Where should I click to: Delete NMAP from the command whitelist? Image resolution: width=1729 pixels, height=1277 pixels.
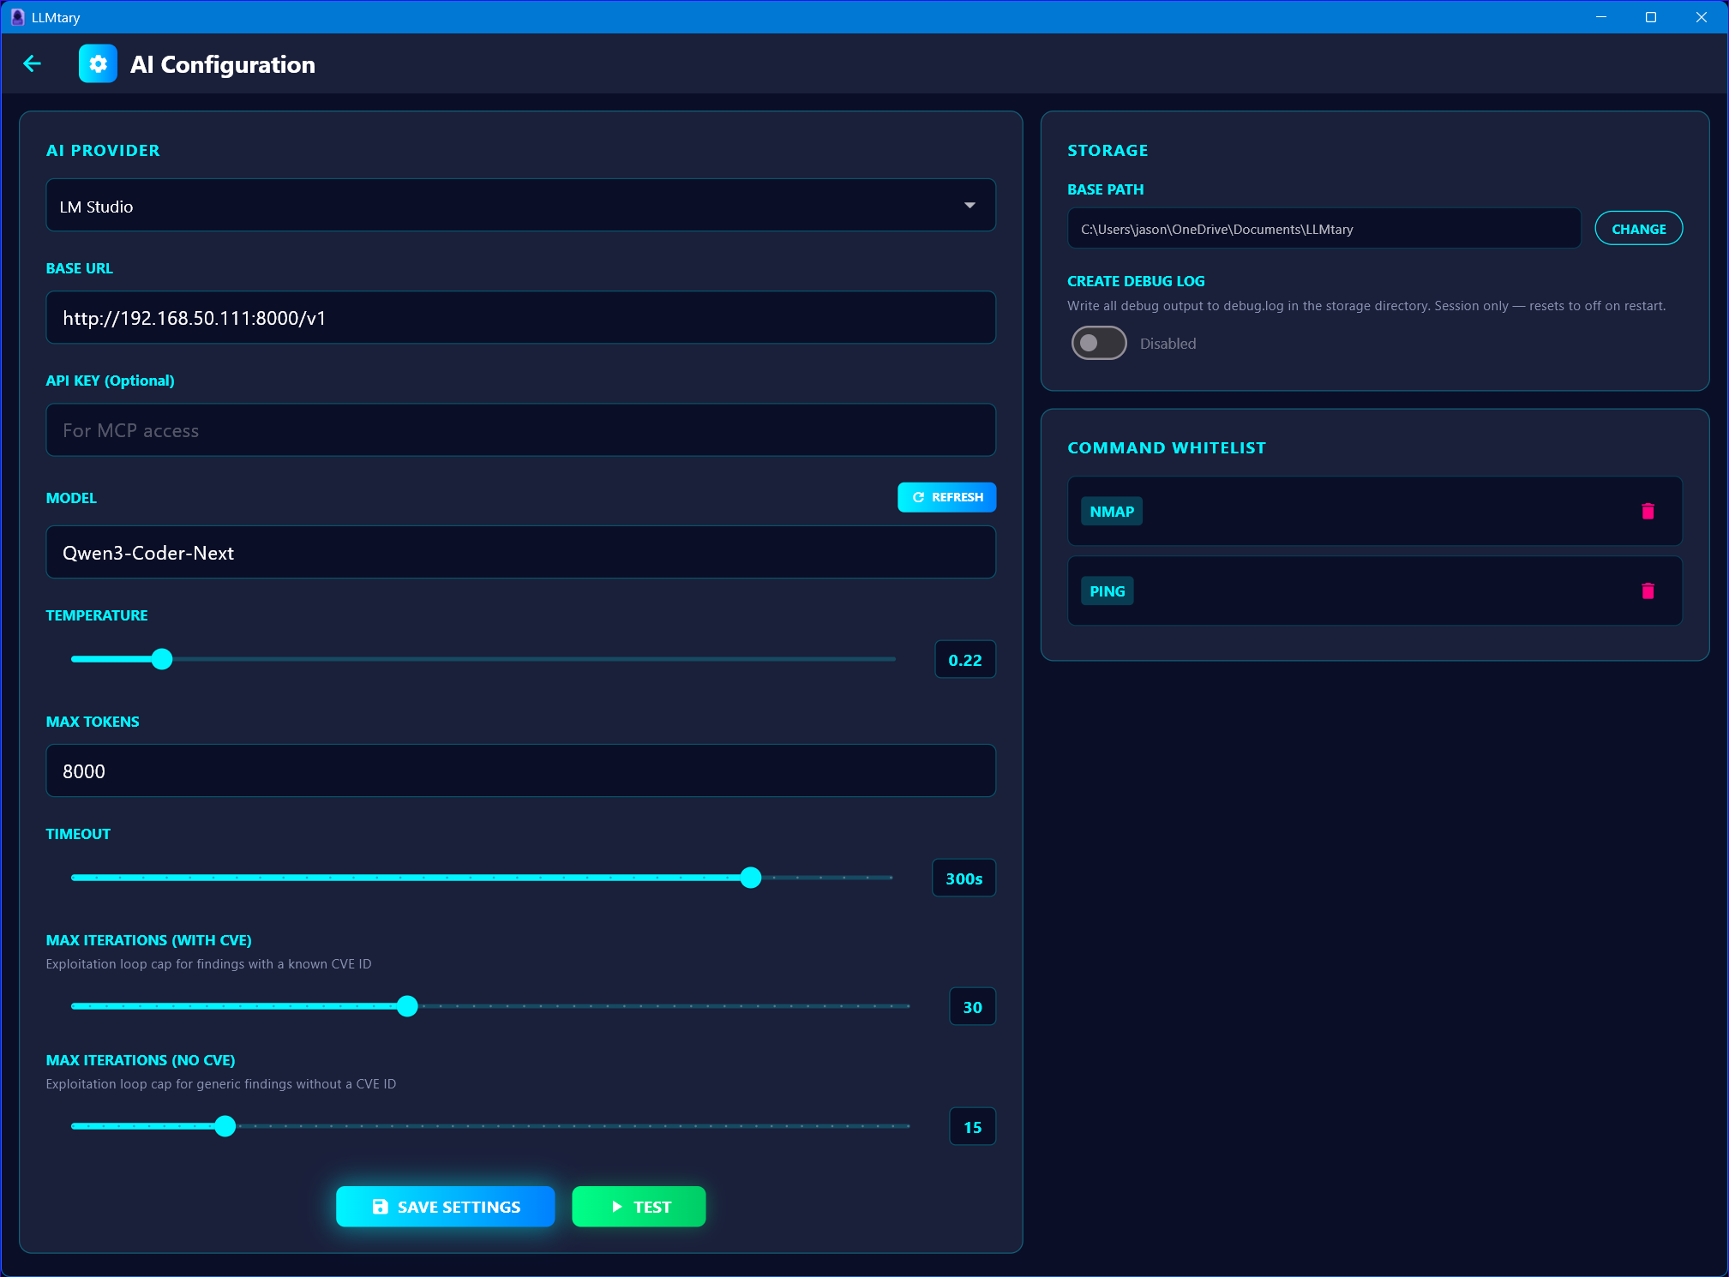tap(1648, 511)
